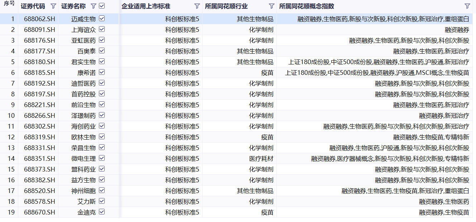Image resolution: width=476 pixels, height=222 pixels.
Task: Toggle the checkbox for 盟科药业
Action: [102, 169]
